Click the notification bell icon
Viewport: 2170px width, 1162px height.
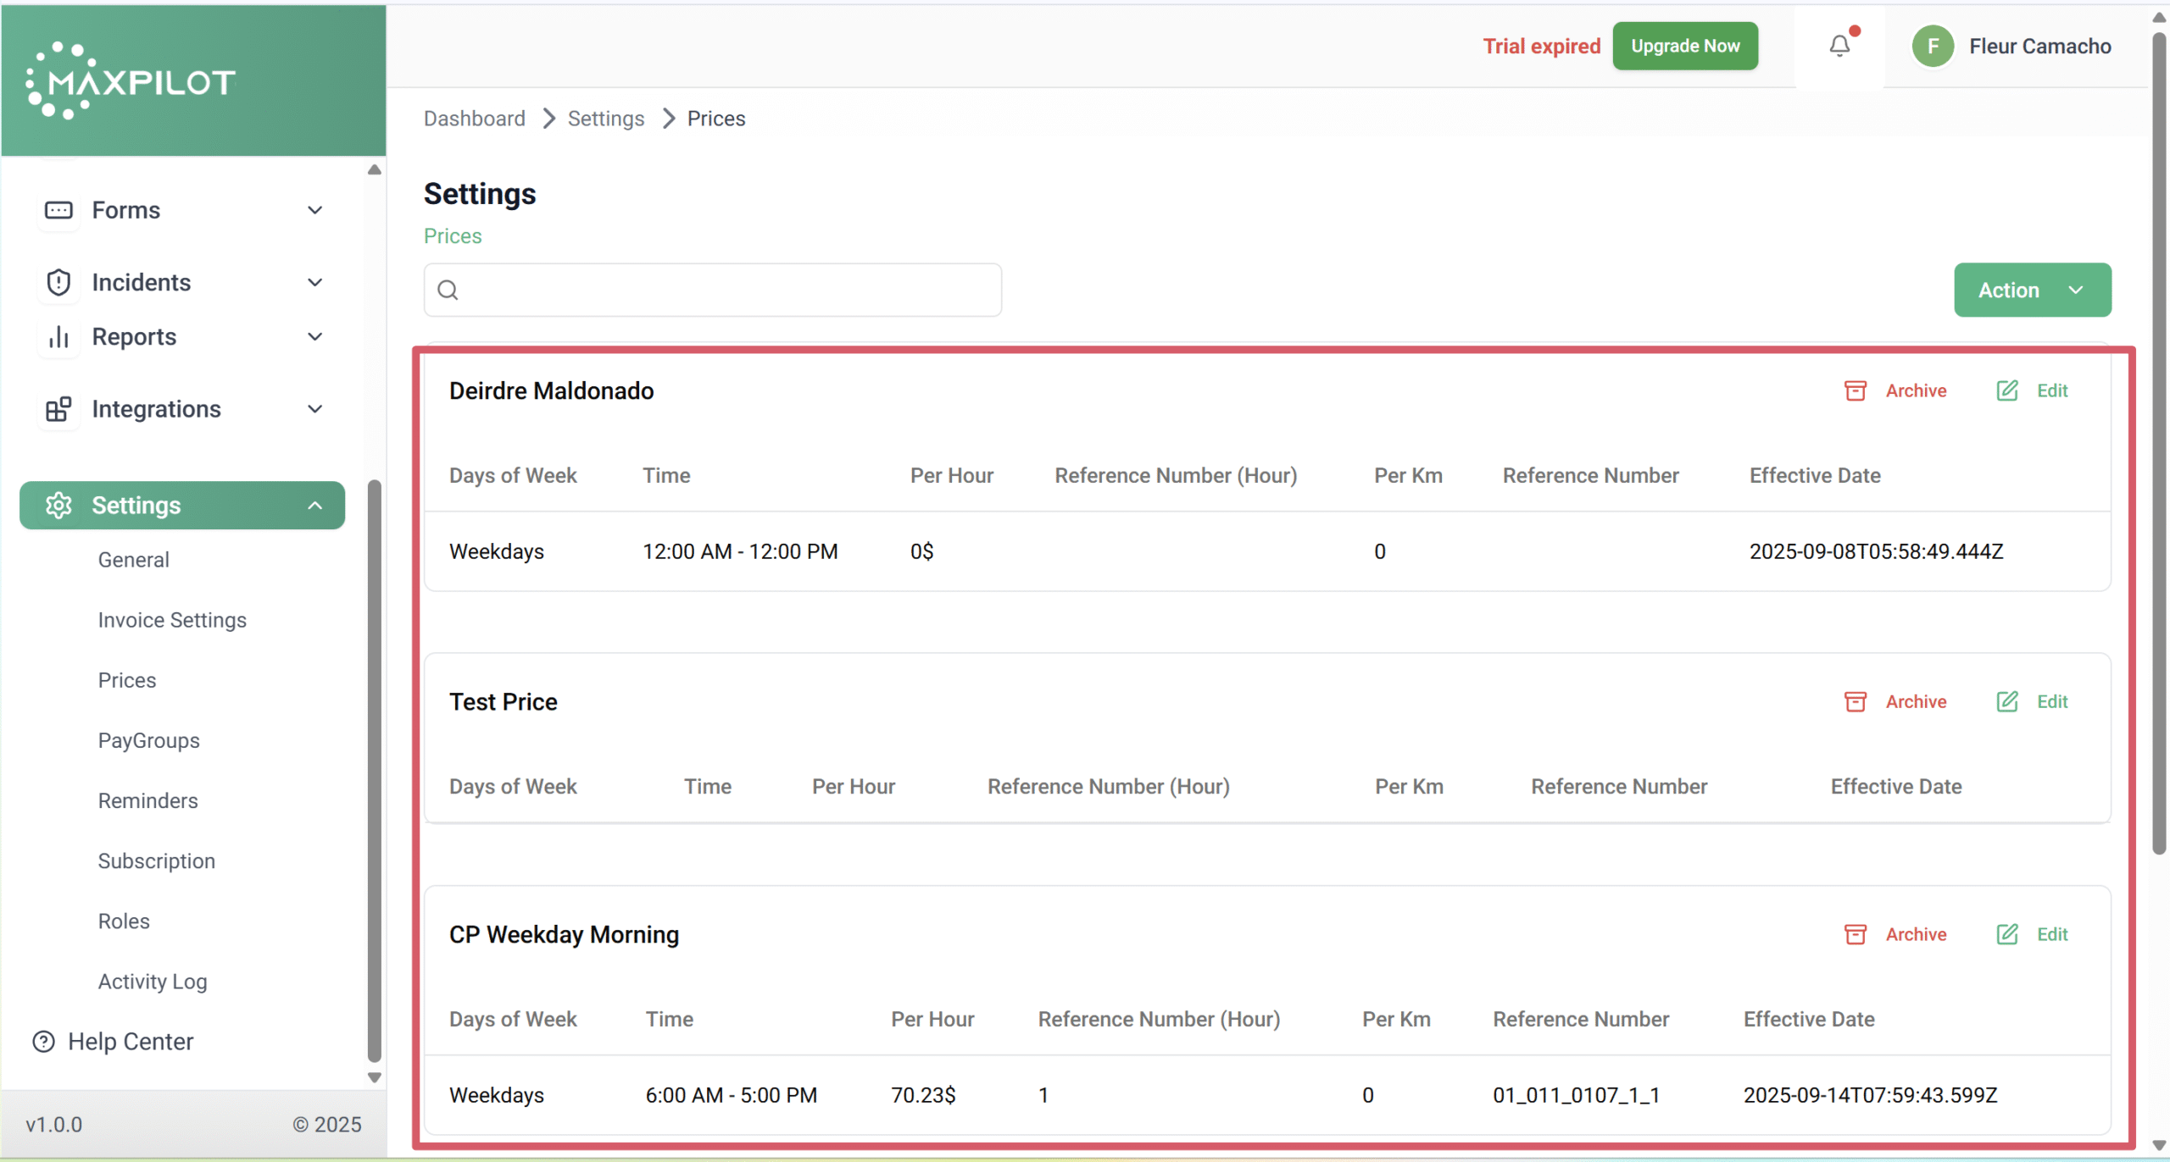[x=1839, y=46]
